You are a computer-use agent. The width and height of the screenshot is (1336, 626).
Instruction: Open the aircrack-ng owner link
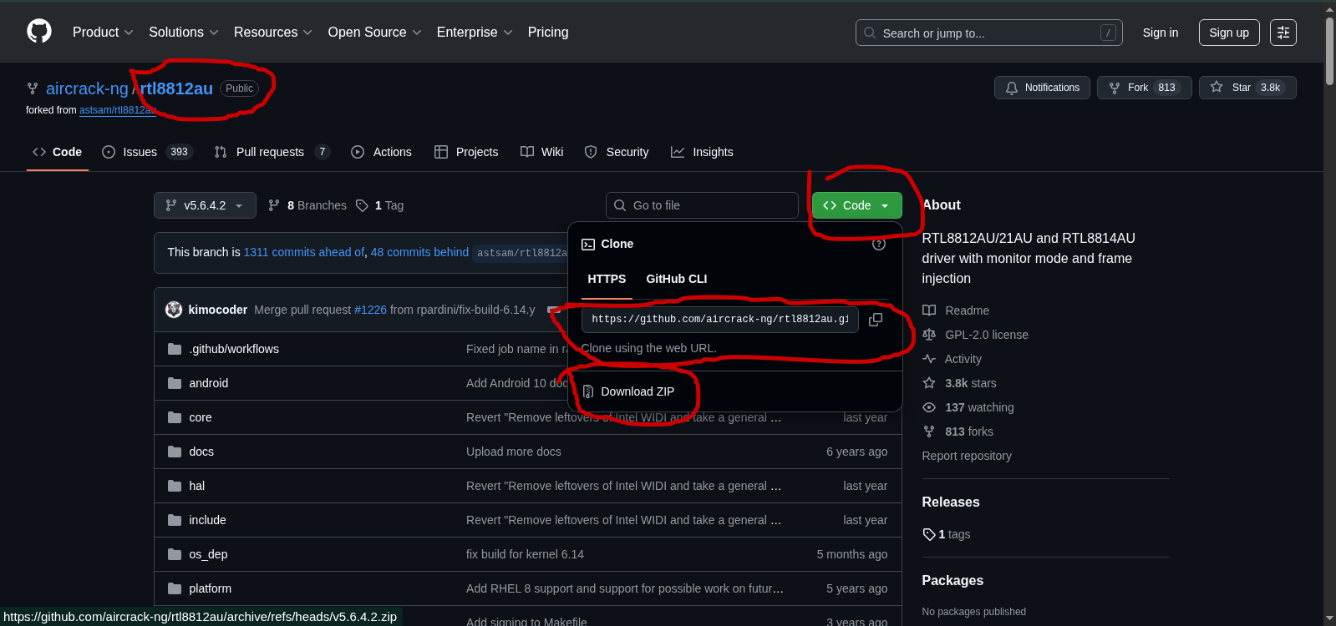pyautogui.click(x=87, y=88)
